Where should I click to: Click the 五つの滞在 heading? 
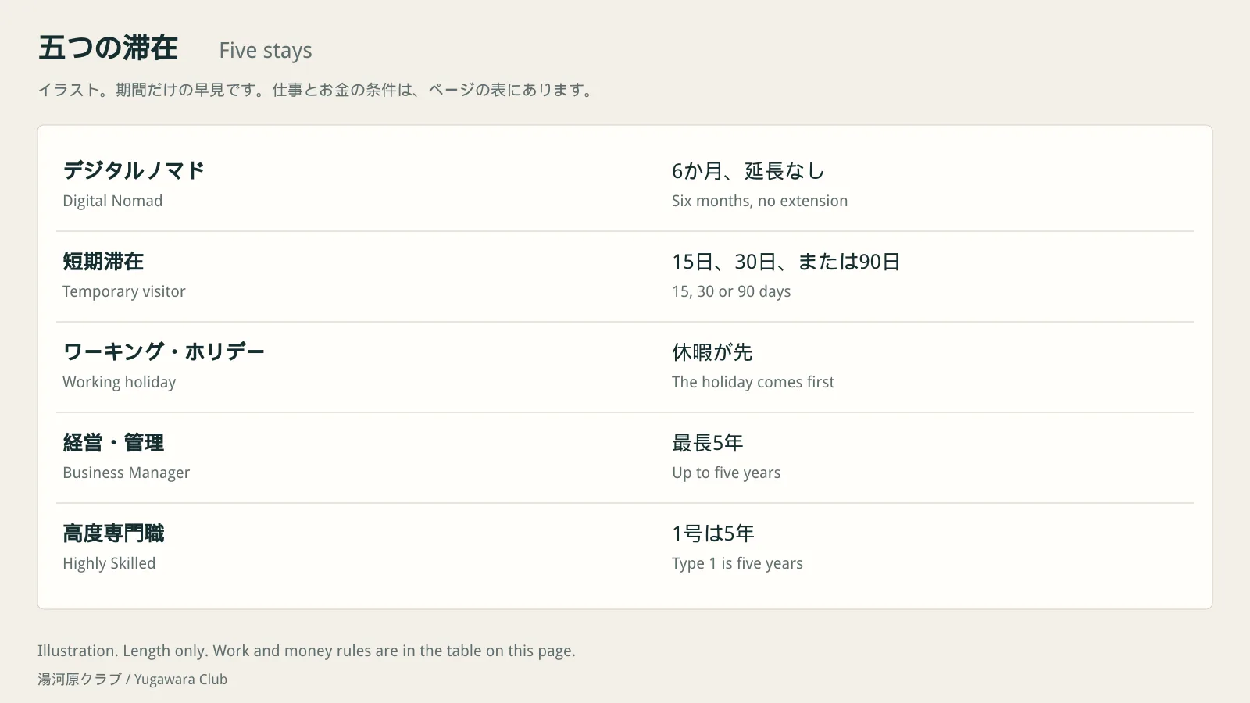click(x=108, y=48)
